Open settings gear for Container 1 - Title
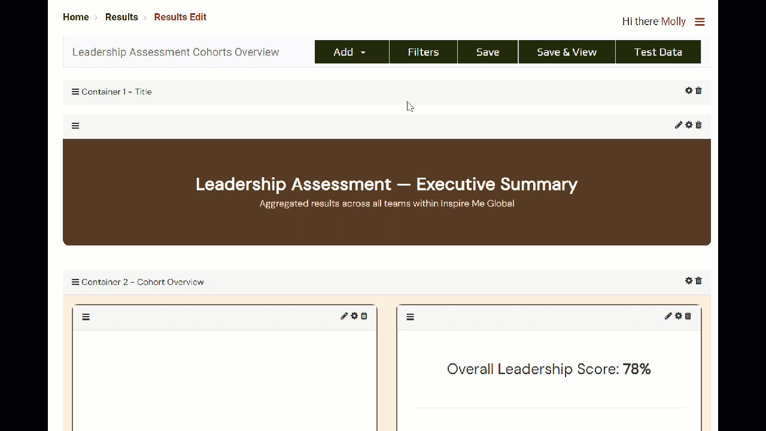 (x=689, y=91)
